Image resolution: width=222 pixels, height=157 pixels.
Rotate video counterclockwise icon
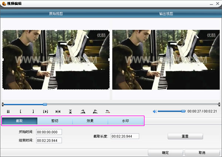95,111
